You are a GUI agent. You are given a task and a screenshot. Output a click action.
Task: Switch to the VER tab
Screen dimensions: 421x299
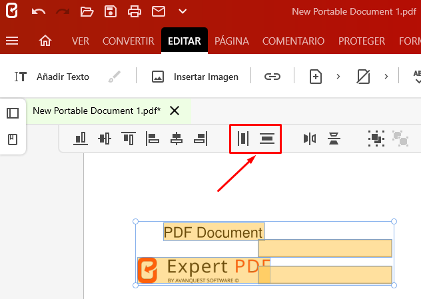click(x=81, y=41)
